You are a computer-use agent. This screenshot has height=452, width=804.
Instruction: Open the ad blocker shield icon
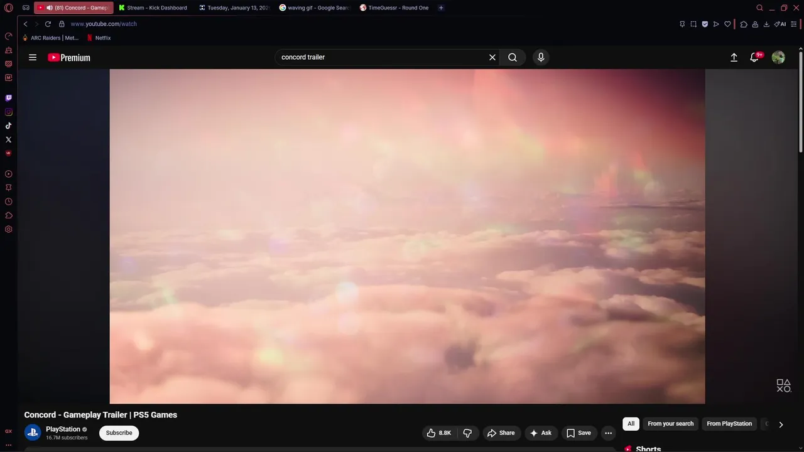pyautogui.click(x=705, y=24)
